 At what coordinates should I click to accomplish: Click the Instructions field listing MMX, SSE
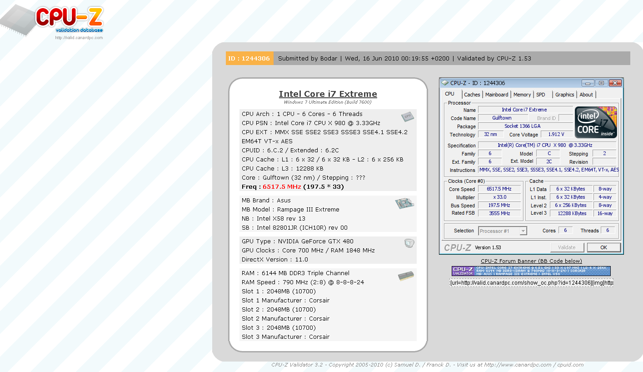pos(548,170)
